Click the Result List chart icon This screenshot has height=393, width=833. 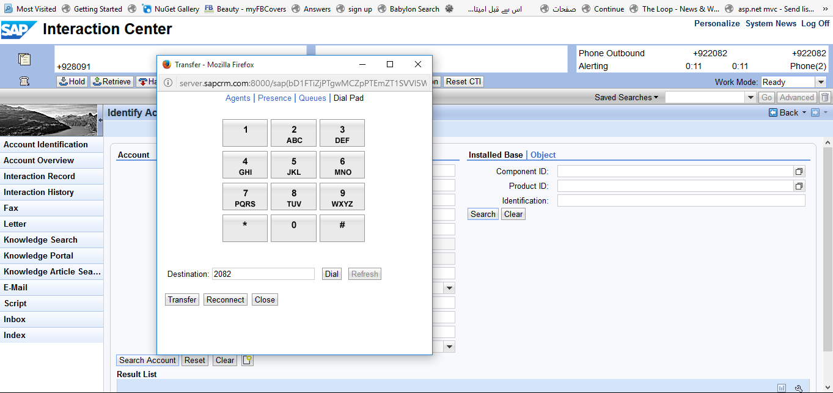pyautogui.click(x=782, y=388)
